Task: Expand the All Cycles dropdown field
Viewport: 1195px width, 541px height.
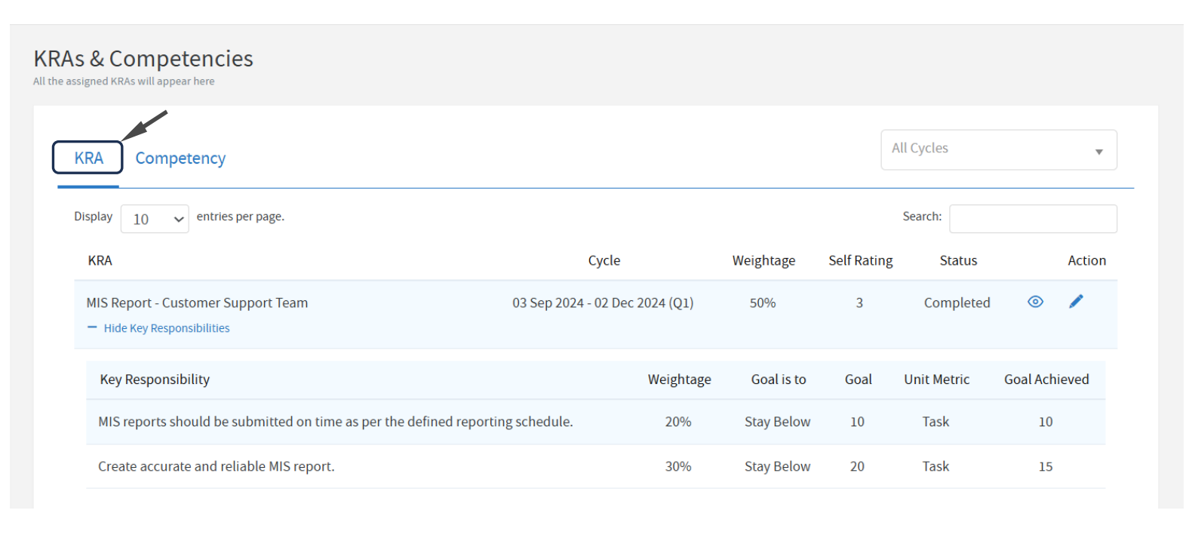Action: [988, 149]
